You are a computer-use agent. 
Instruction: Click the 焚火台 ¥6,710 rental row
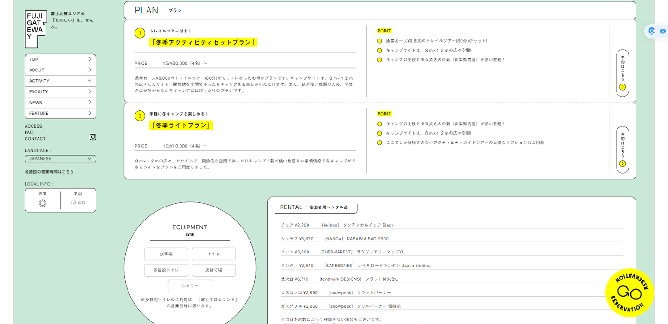coord(452,279)
